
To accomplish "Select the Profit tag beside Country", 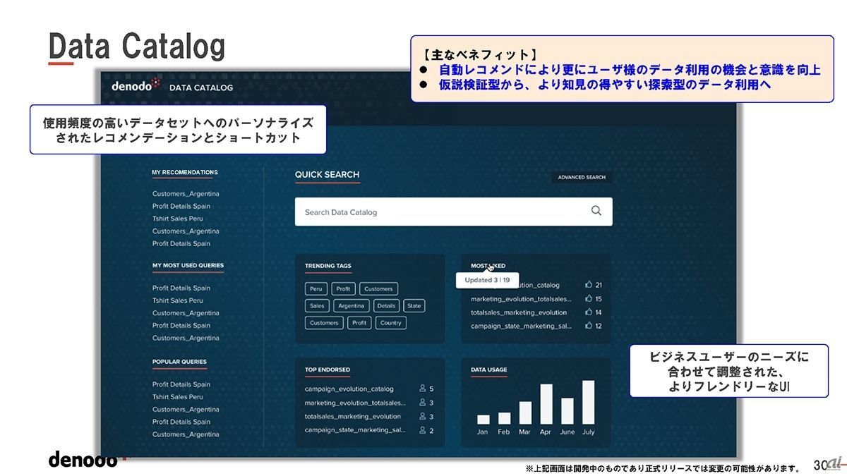I will [x=359, y=323].
